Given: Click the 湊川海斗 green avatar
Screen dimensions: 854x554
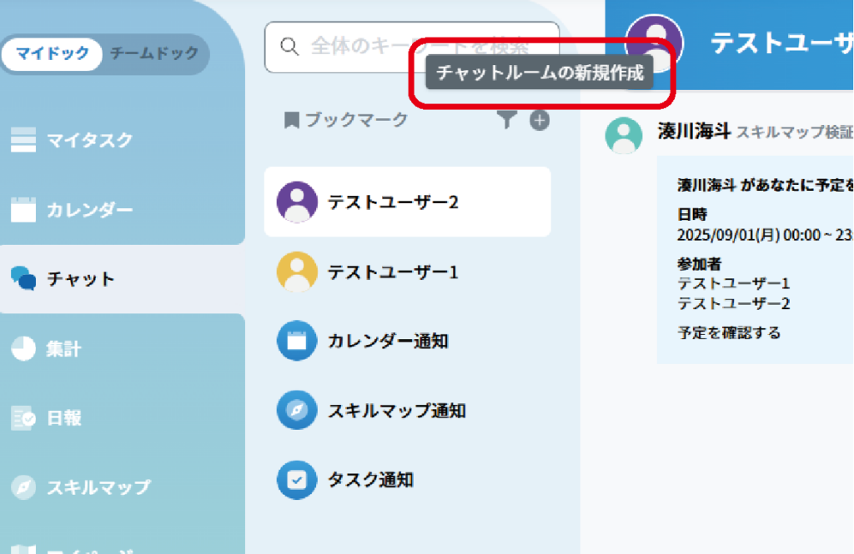Looking at the screenshot, I should (x=624, y=136).
